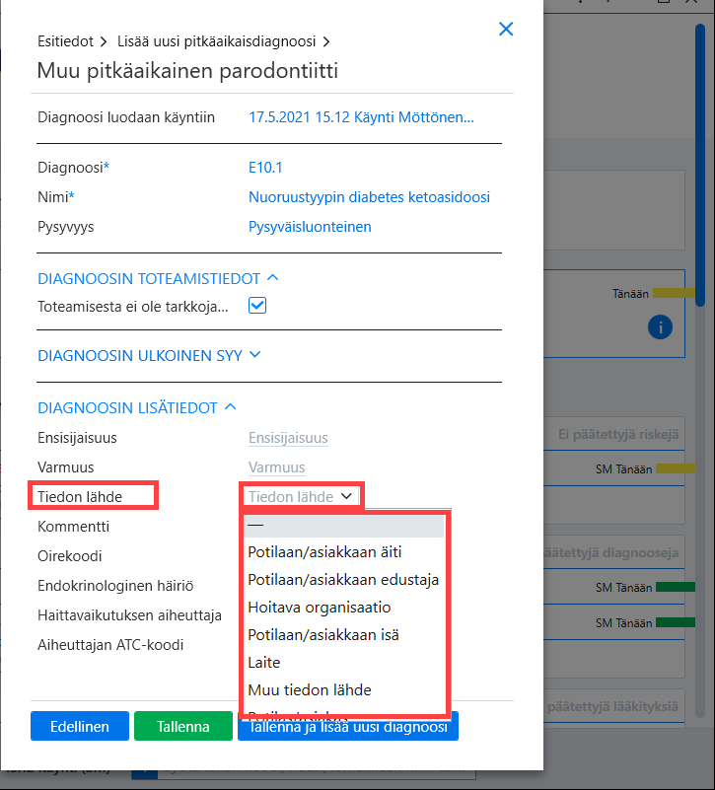Expand DIAGNOOSIN ULKOINEN SYY section
The image size is (715, 790).
coord(149,356)
